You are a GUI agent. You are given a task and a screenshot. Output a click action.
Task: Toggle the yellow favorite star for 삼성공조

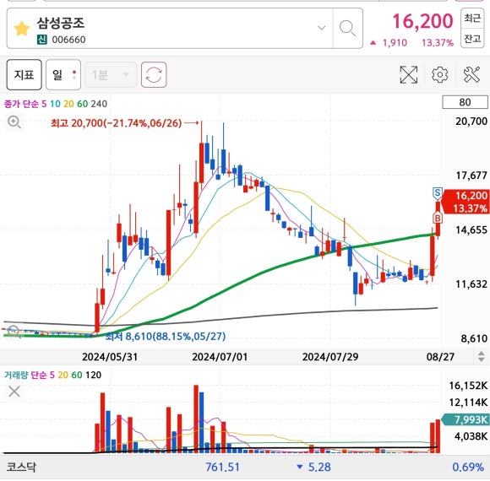pyautogui.click(x=22, y=29)
